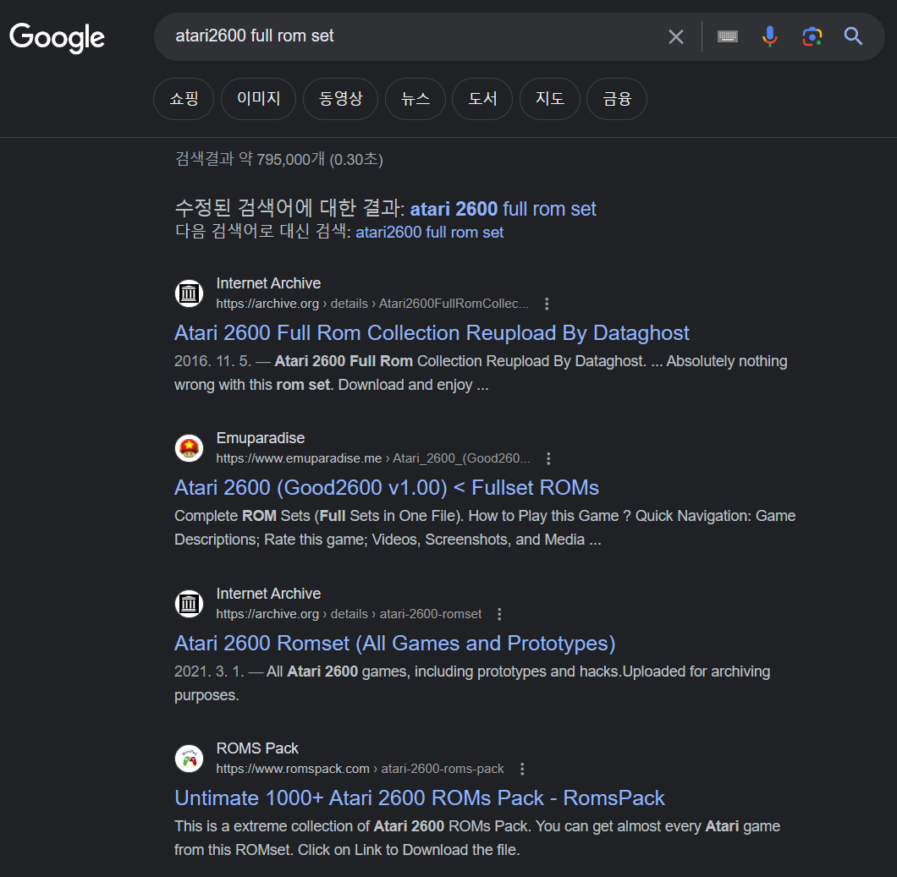Click the romspack.com atari-2600-roms-pack URL
Image resolution: width=897 pixels, height=877 pixels.
click(360, 769)
